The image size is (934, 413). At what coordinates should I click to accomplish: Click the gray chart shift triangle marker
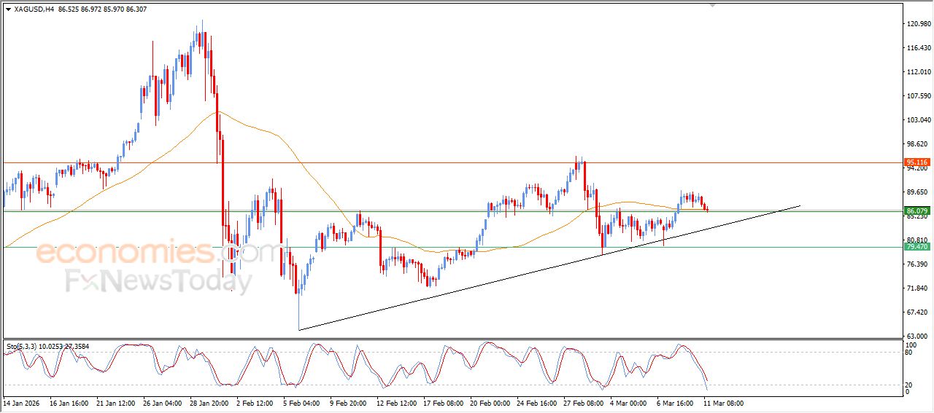pyautogui.click(x=713, y=4)
